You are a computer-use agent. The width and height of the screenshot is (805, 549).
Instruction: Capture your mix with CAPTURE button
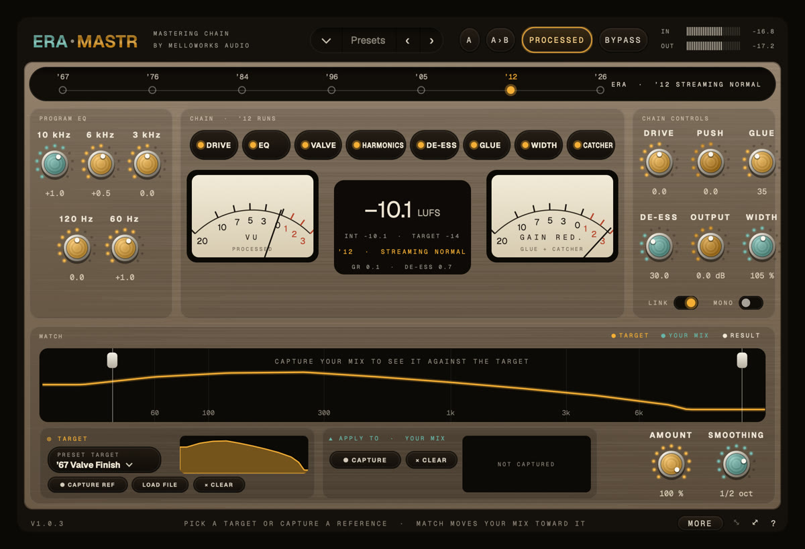click(x=365, y=460)
